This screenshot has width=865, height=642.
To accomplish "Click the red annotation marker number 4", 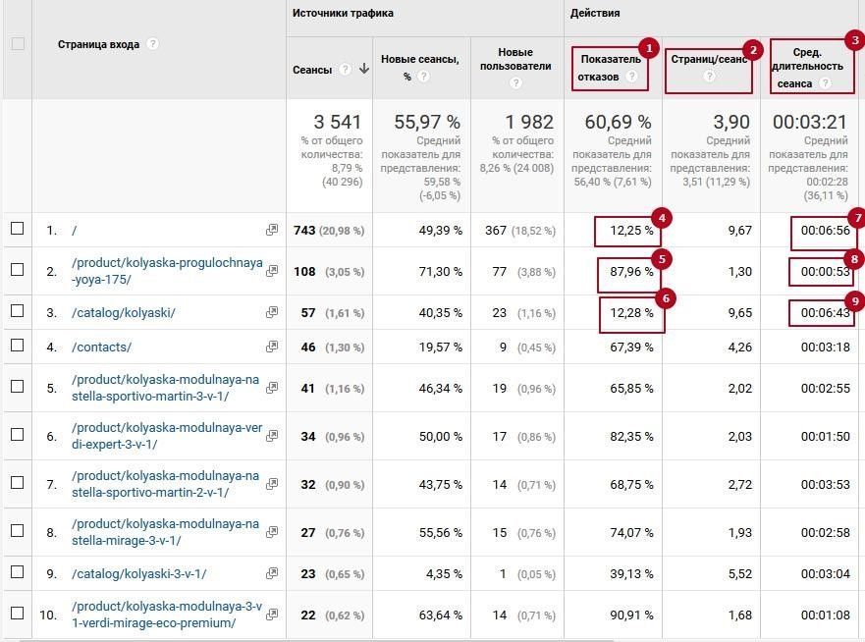I will tap(663, 218).
